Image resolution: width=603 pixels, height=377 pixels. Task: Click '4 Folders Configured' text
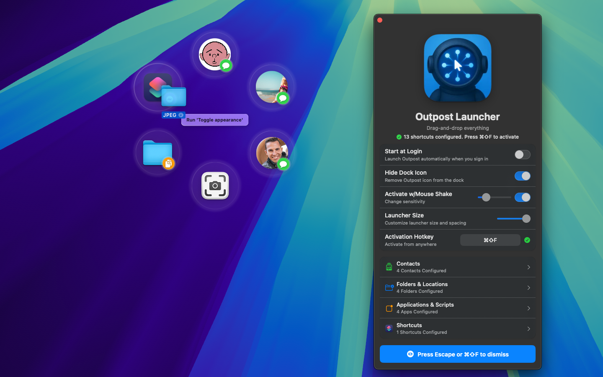point(420,292)
